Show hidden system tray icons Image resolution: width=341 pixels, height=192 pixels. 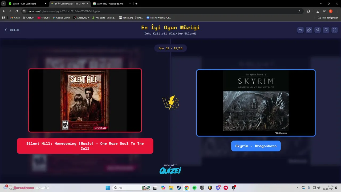click(x=297, y=188)
